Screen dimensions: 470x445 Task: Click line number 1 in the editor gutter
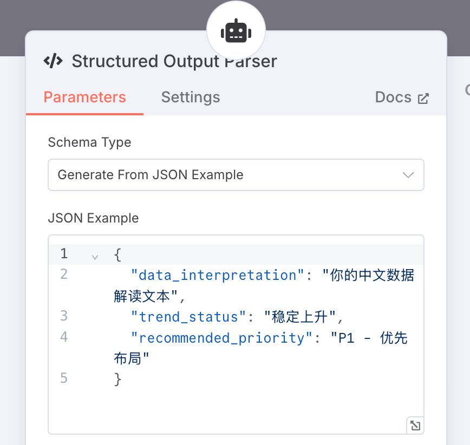64,253
